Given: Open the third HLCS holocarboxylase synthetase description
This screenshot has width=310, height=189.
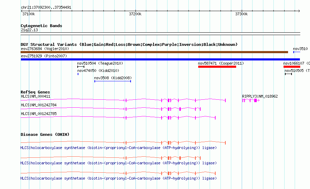Looking at the screenshot, I should pyautogui.click(x=118, y=178).
